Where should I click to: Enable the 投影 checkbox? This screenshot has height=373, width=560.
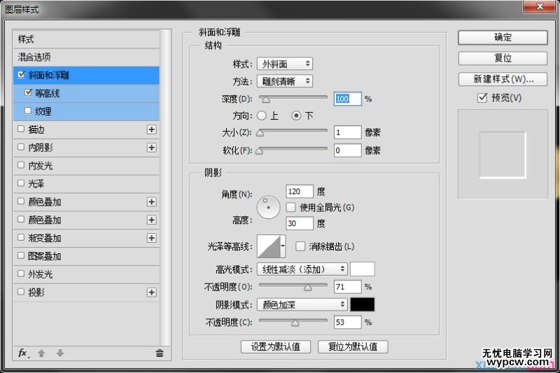(21, 292)
